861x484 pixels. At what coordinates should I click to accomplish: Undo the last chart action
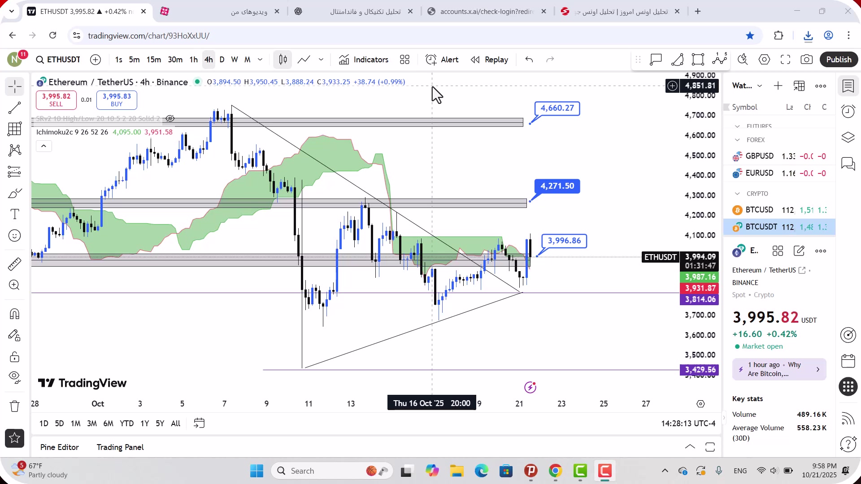pyautogui.click(x=529, y=60)
